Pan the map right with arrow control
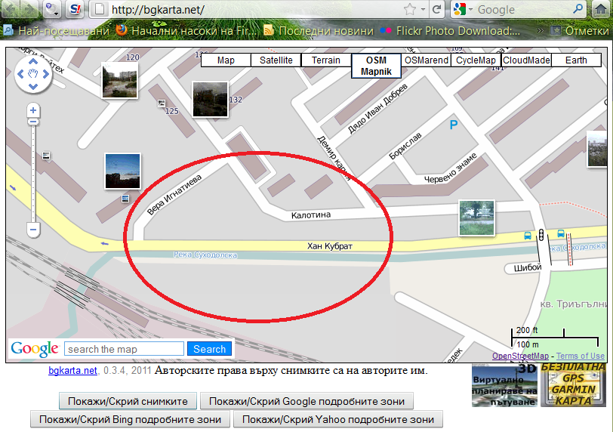The height and width of the screenshot is (432, 613). pos(45,74)
